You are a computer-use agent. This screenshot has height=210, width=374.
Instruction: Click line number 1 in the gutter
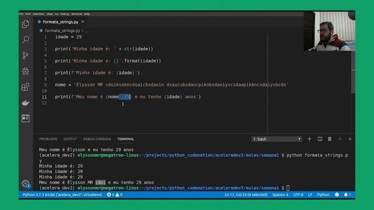(x=46, y=37)
